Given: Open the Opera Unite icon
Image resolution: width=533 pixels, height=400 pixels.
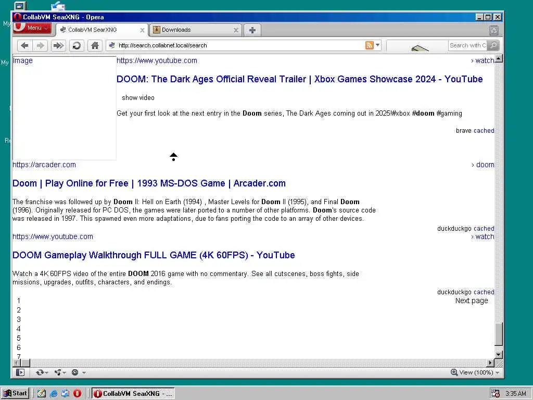Looking at the screenshot, I should pos(58,372).
